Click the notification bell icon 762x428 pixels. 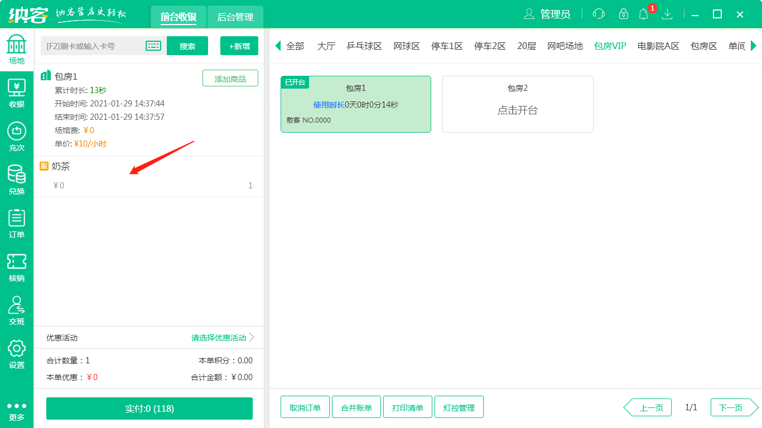644,14
